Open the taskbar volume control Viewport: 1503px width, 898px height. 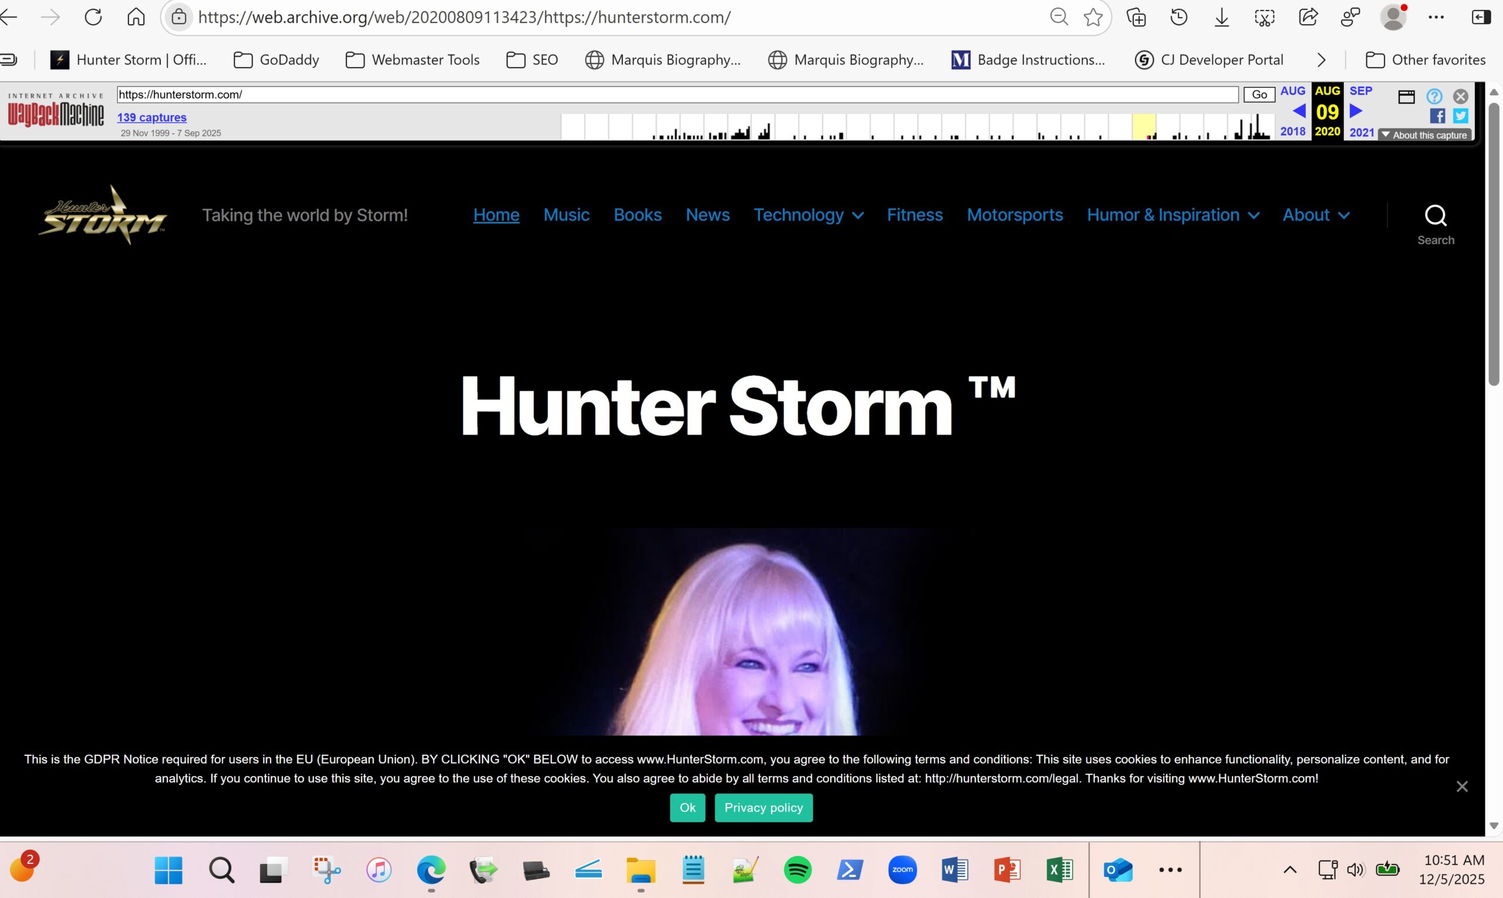pyautogui.click(x=1355, y=870)
